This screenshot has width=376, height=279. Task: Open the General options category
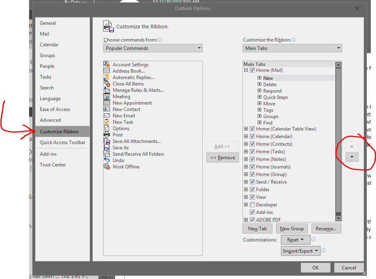63,23
